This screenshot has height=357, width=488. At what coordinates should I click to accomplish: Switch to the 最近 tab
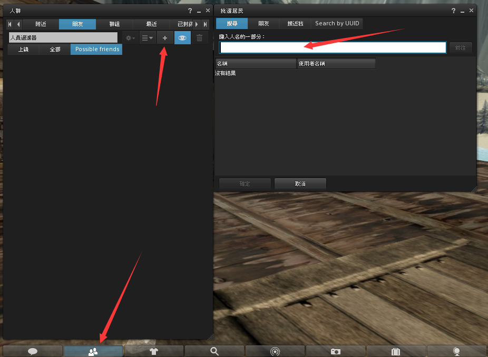pos(152,24)
